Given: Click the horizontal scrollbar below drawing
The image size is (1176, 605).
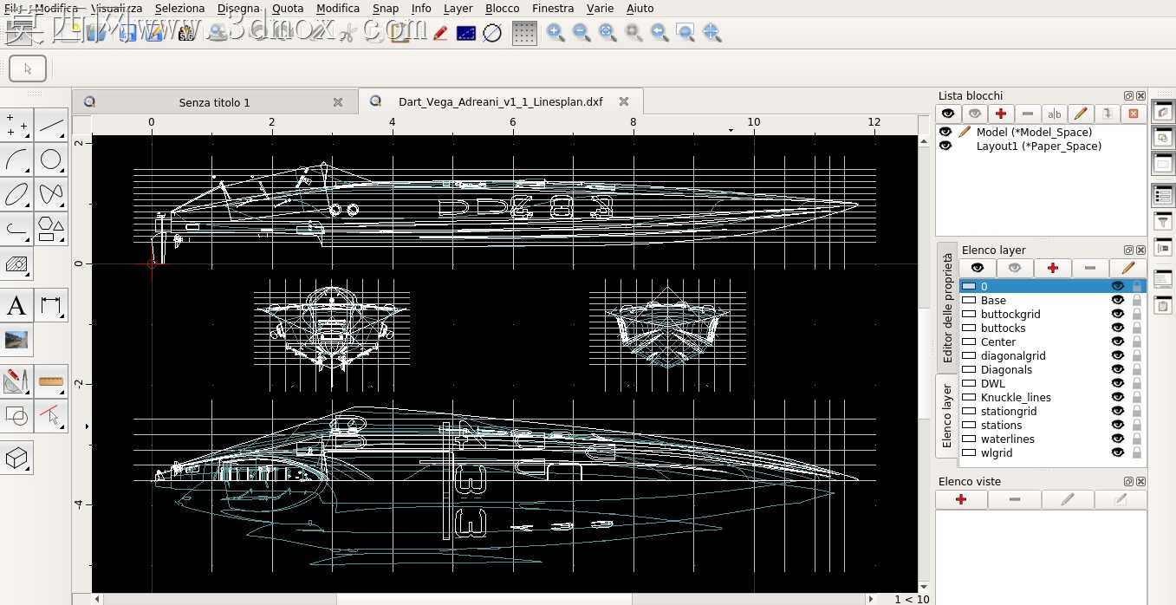Looking at the screenshot, I should [484, 599].
